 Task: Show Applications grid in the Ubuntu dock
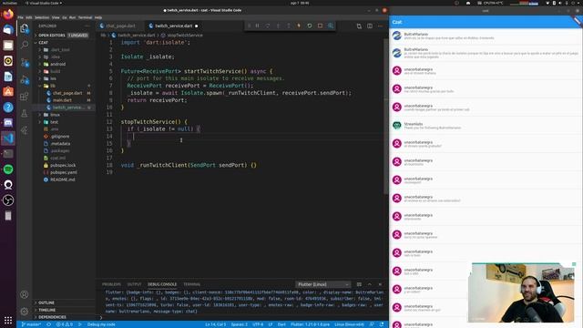8,320
